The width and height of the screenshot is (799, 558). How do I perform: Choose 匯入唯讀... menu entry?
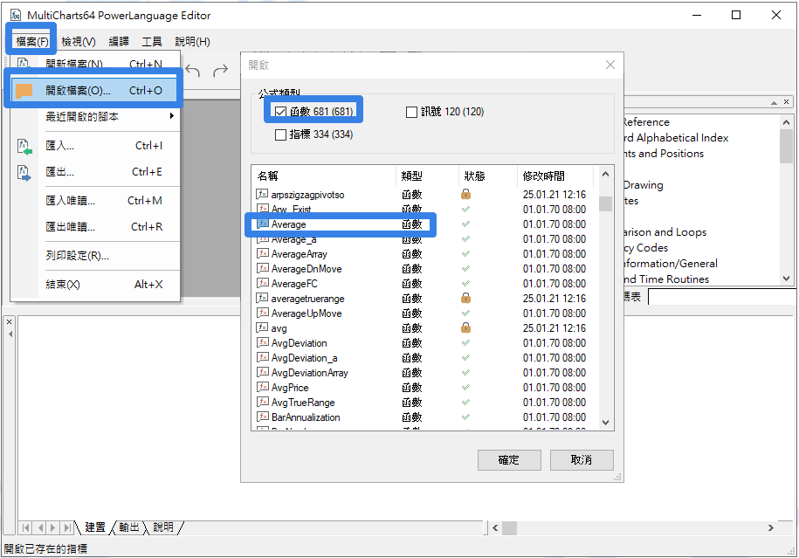click(x=95, y=201)
